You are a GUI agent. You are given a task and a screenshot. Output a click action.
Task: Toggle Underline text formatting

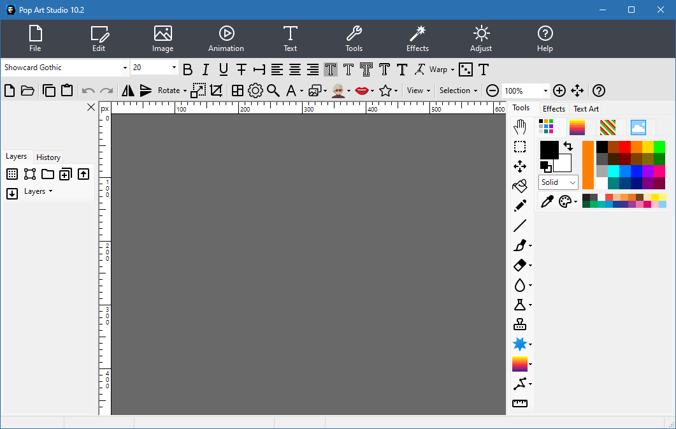coord(224,69)
